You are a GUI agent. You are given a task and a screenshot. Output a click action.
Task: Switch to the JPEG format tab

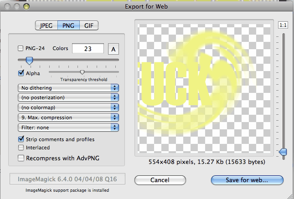(46, 26)
